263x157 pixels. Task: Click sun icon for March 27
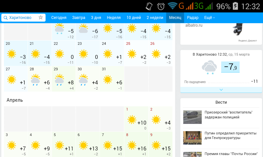[x=12, y=79]
